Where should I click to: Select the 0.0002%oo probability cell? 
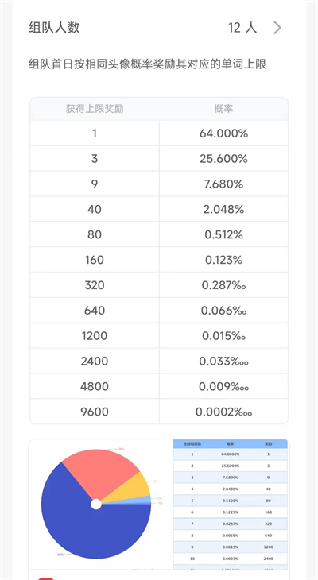(223, 412)
